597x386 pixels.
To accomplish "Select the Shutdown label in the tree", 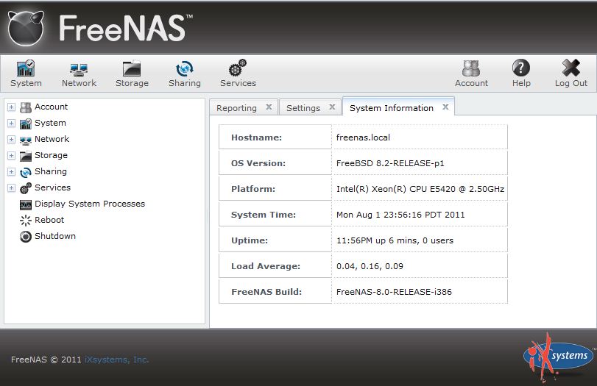I will [54, 236].
